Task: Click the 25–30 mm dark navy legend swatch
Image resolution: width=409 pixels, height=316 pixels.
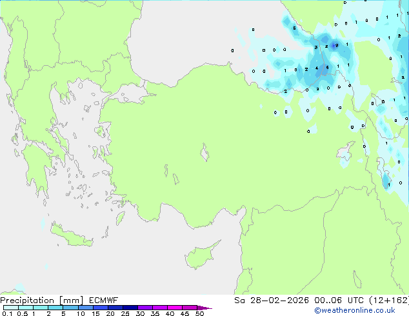Action: coord(130,308)
